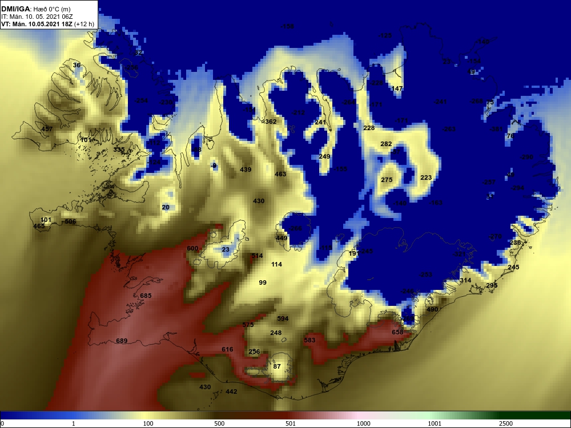Select the -125 value label
This screenshot has height=428, width=571.
pyautogui.click(x=385, y=35)
